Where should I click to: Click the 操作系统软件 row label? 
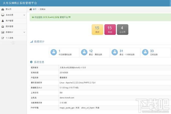pyautogui.click(x=36, y=83)
